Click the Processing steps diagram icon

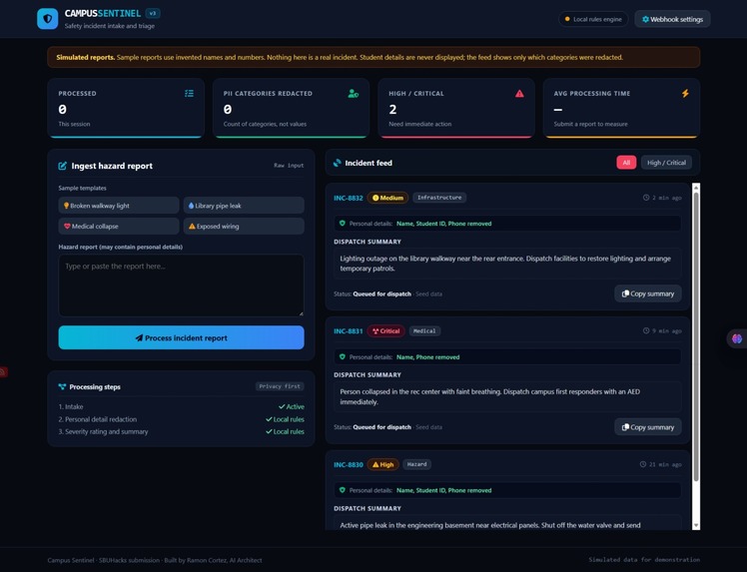coord(62,386)
